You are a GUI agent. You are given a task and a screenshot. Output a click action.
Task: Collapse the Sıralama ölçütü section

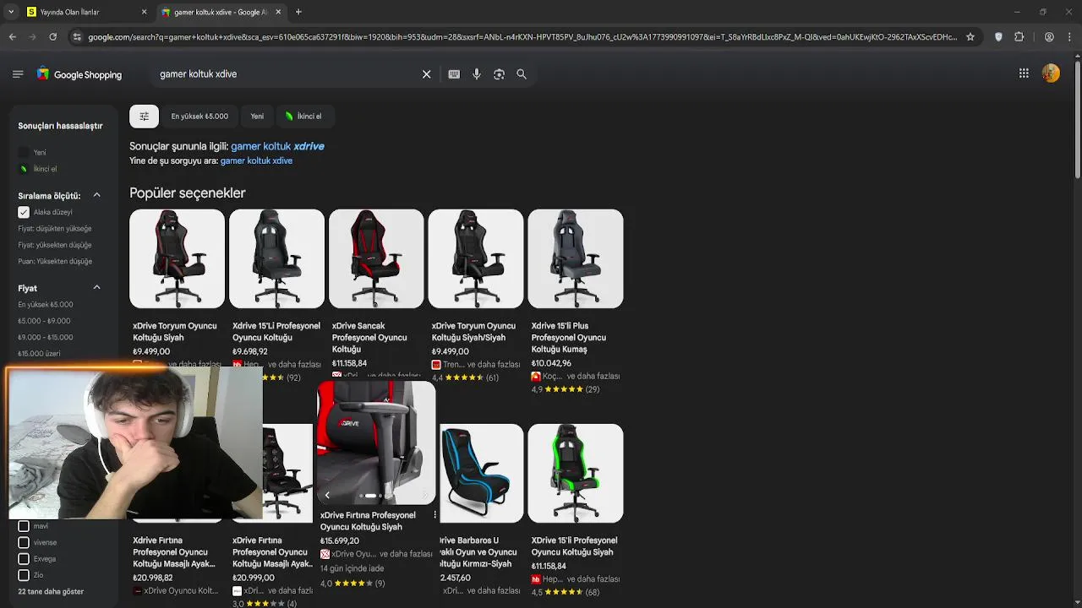[96, 195]
